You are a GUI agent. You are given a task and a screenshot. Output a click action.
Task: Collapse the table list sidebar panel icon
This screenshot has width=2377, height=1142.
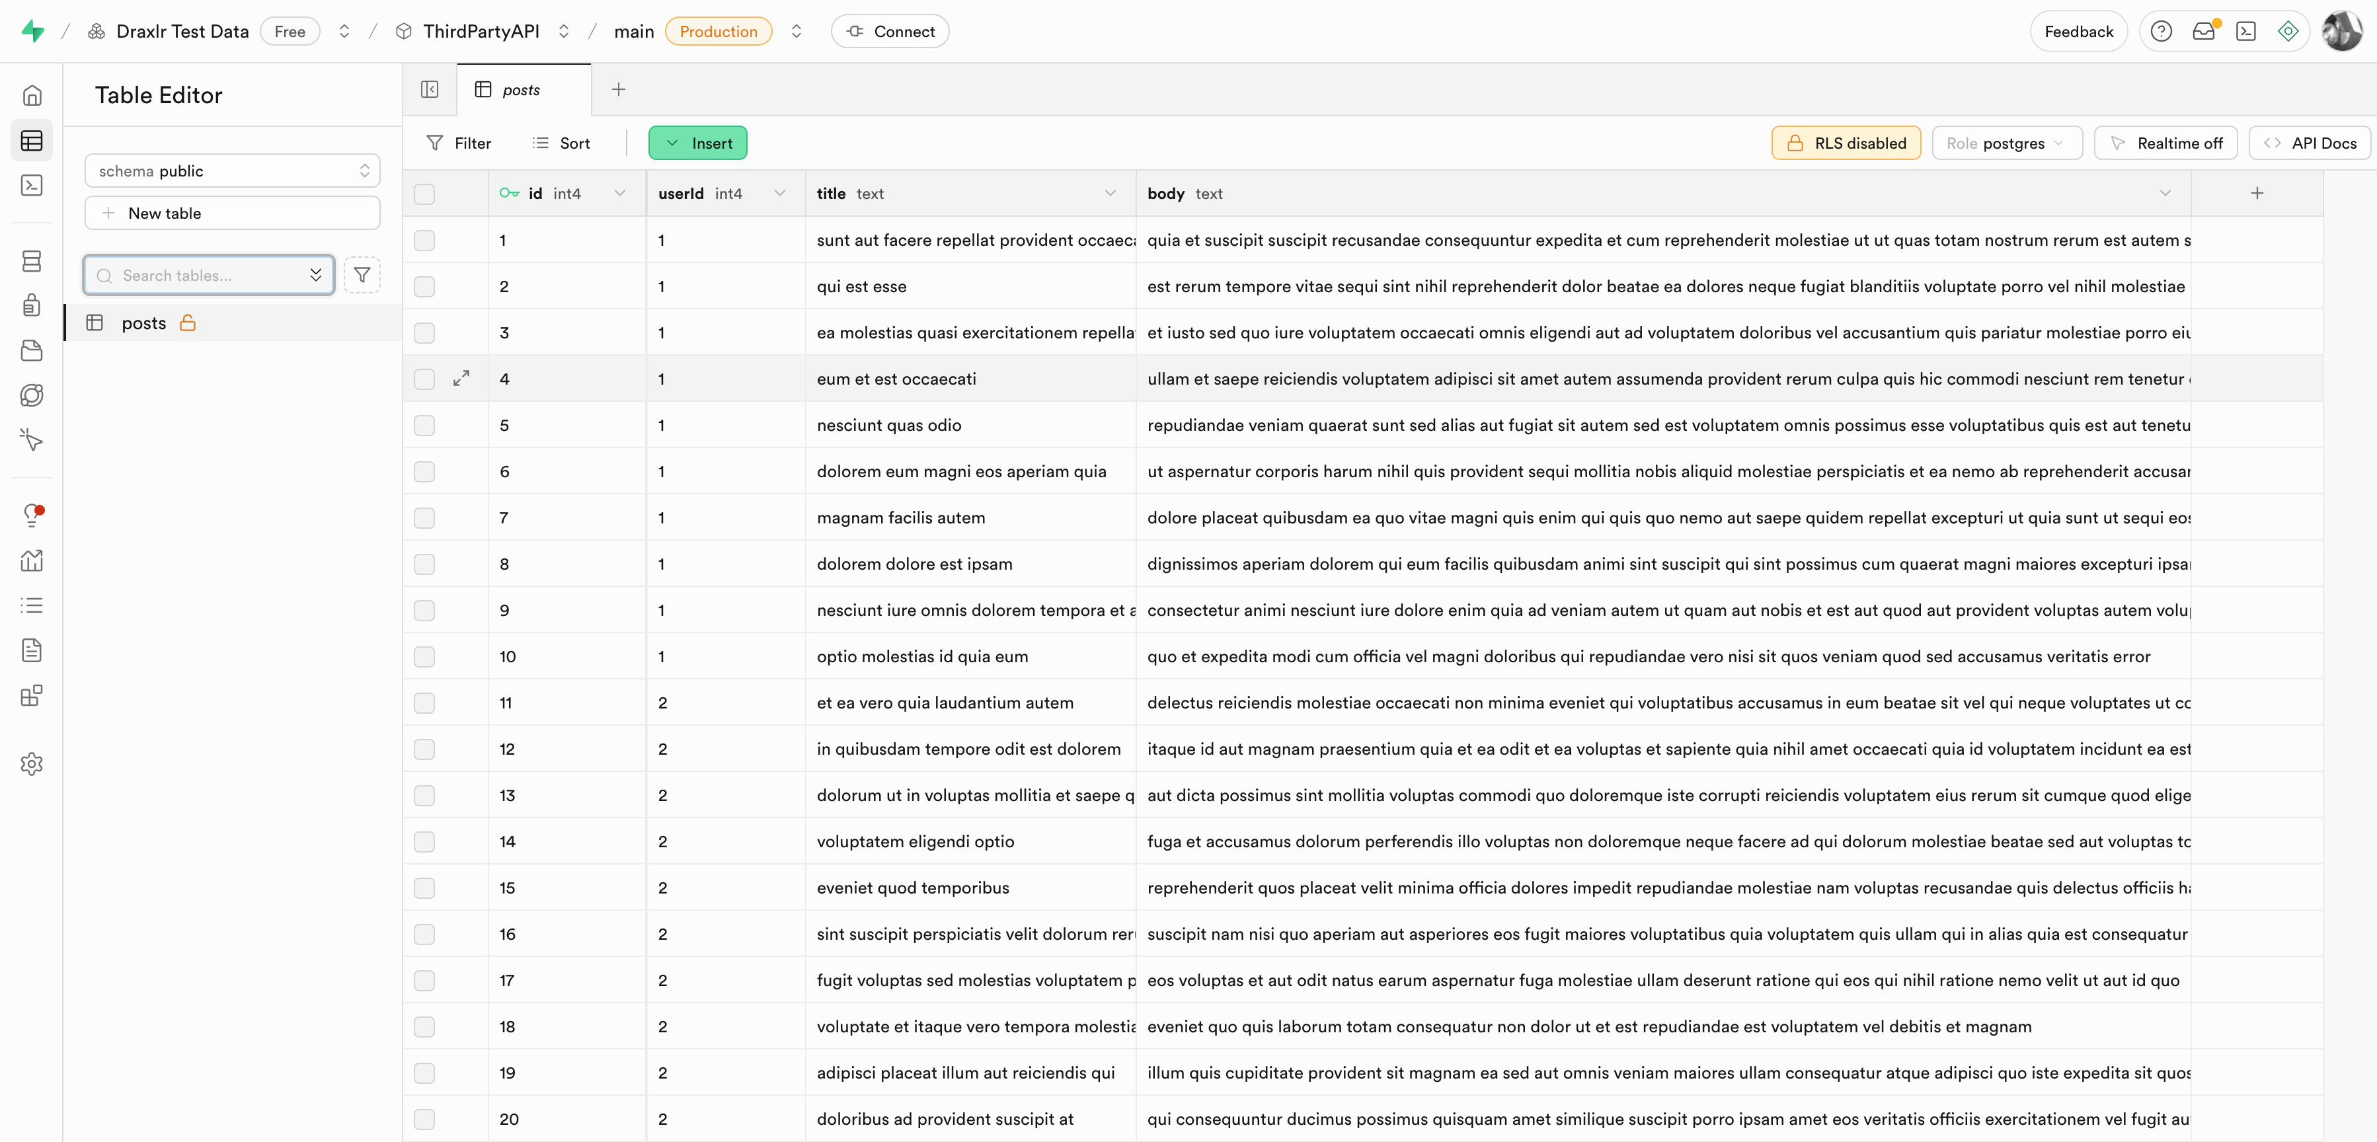click(429, 89)
